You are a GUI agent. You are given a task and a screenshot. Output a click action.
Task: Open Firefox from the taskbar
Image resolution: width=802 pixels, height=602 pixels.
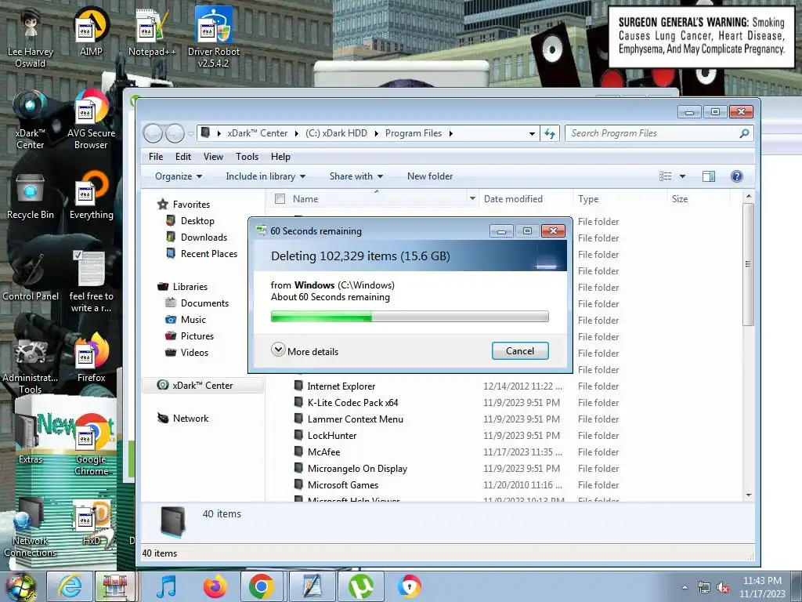pos(215,586)
